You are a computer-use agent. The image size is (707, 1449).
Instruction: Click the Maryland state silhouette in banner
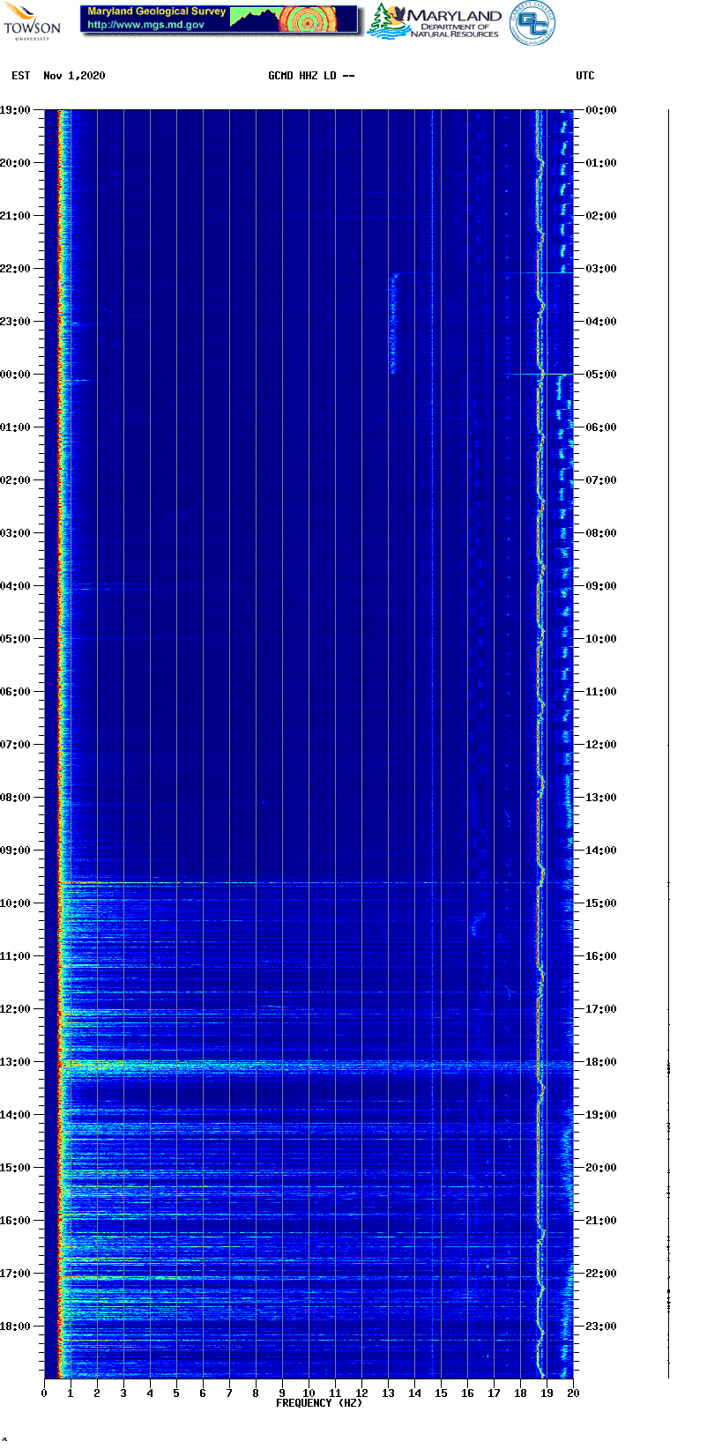(x=255, y=18)
